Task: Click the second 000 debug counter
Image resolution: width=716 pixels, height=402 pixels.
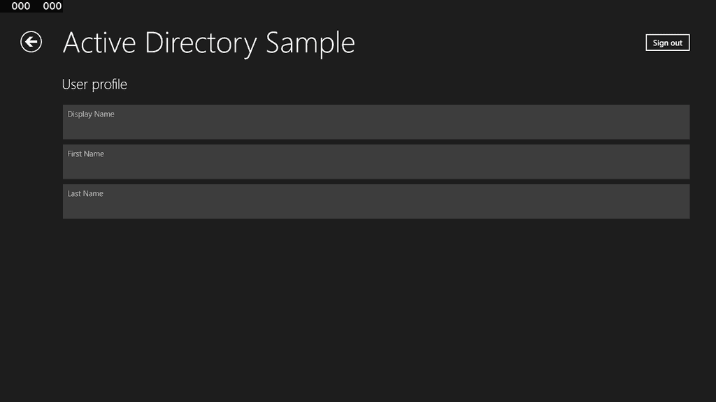Action: [52, 6]
